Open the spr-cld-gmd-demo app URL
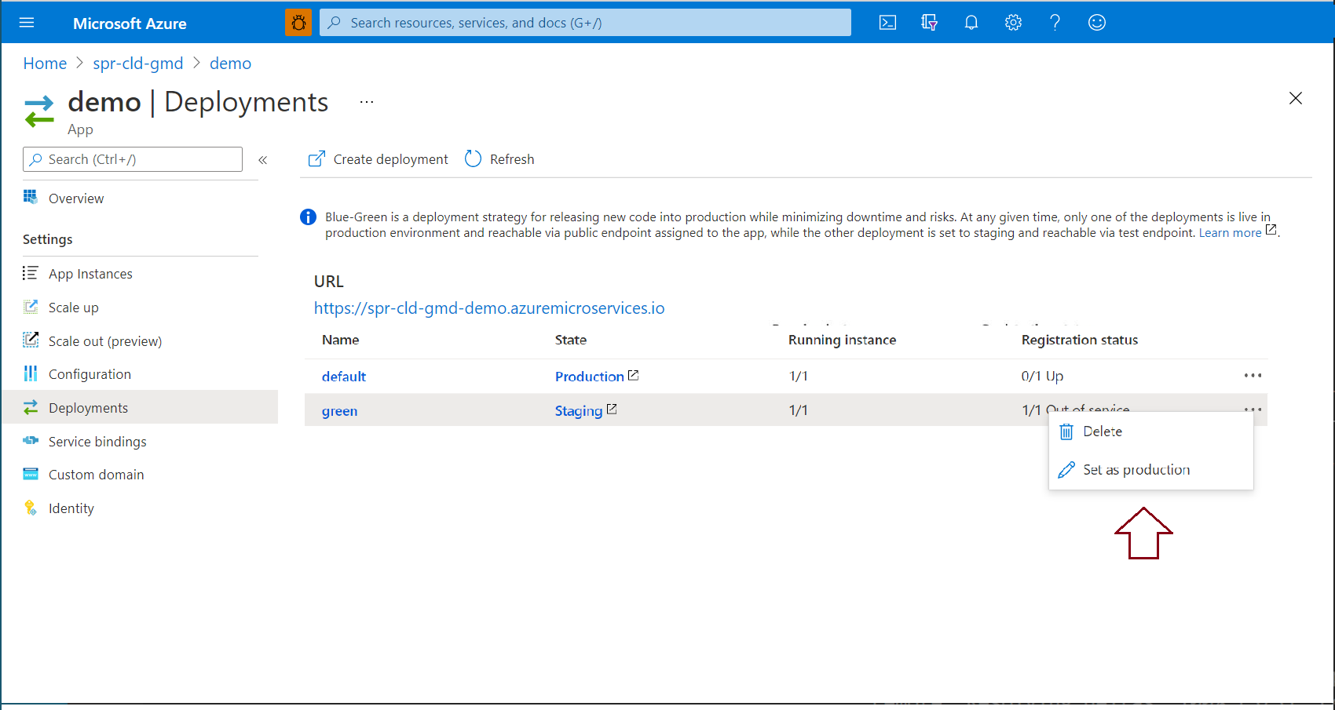The width and height of the screenshot is (1335, 710). (489, 308)
